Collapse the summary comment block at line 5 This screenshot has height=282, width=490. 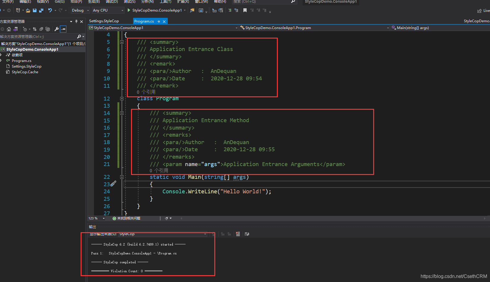(x=122, y=42)
